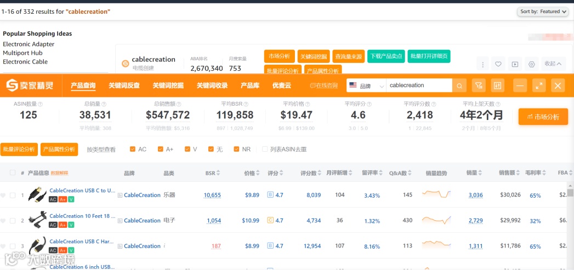Click row 1 sales trend sparkline
Image resolution: width=574 pixels, height=270 pixels.
click(436, 194)
